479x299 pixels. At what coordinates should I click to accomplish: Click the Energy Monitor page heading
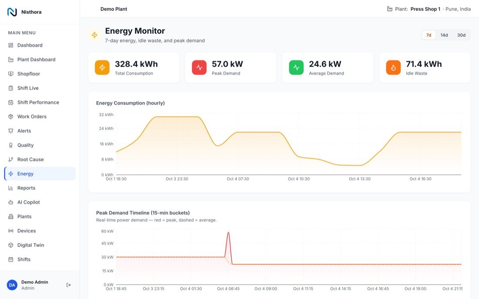pos(135,31)
